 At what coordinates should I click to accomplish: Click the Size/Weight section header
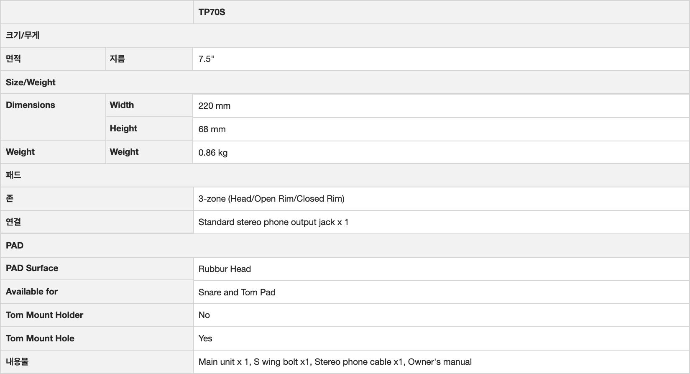[31, 82]
